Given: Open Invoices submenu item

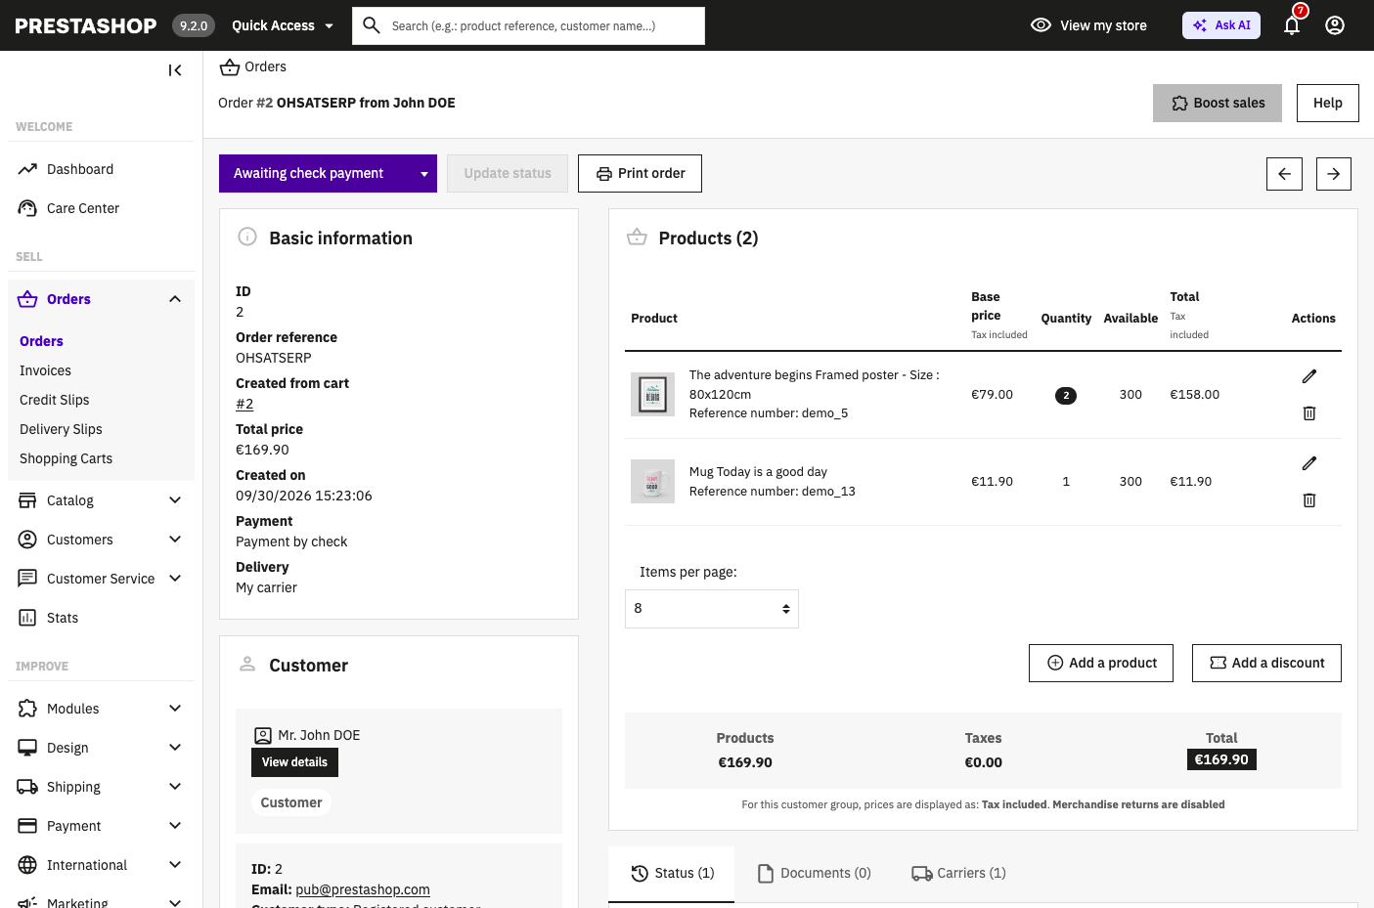Looking at the screenshot, I should pyautogui.click(x=45, y=370).
